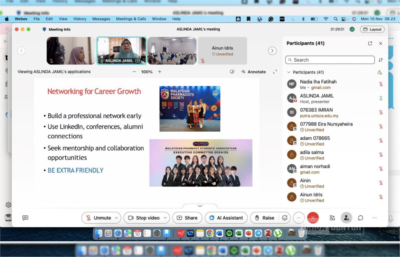Image resolution: width=400 pixels, height=257 pixels.
Task: Click the red leave meeting button
Action: (x=313, y=218)
